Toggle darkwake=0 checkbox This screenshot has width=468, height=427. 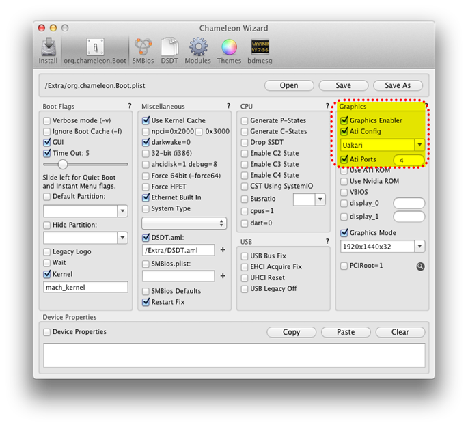[146, 142]
